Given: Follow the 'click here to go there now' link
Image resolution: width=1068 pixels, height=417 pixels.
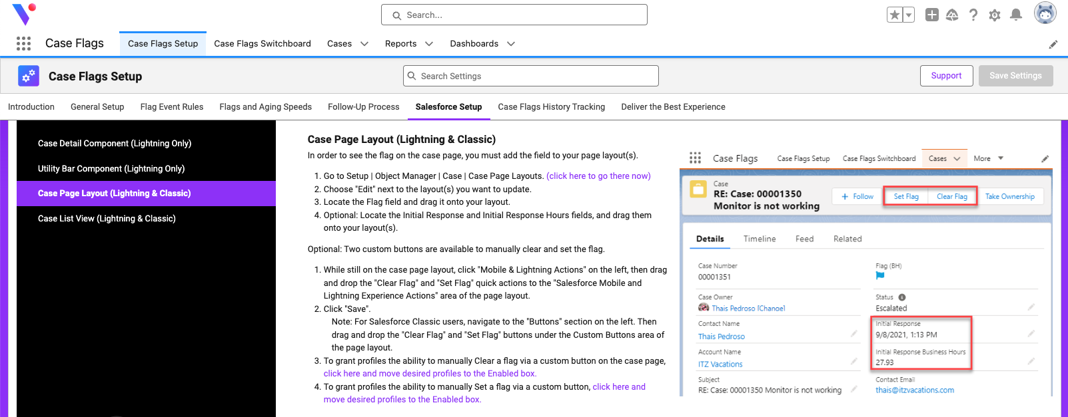Looking at the screenshot, I should (x=598, y=176).
